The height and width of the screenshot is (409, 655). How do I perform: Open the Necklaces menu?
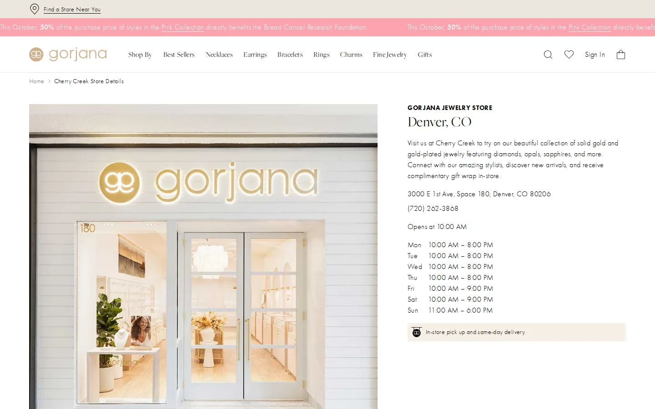(x=219, y=55)
